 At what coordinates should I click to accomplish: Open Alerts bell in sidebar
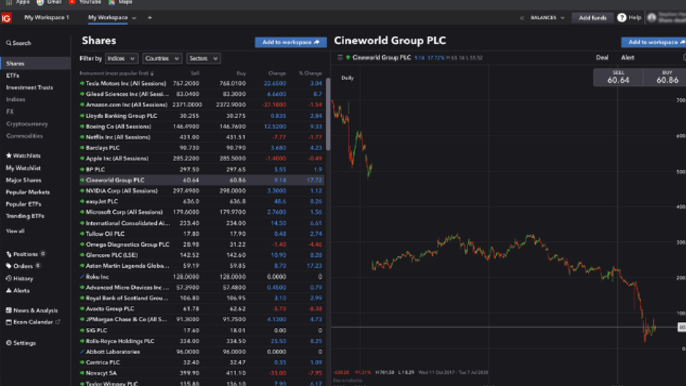click(x=18, y=291)
